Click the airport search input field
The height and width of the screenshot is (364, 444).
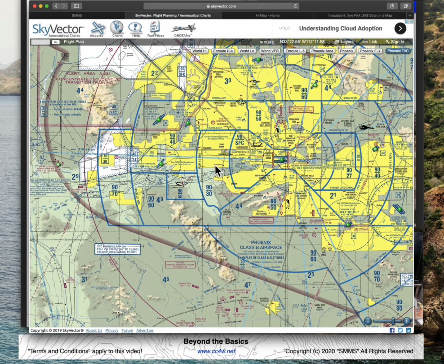(x=40, y=42)
